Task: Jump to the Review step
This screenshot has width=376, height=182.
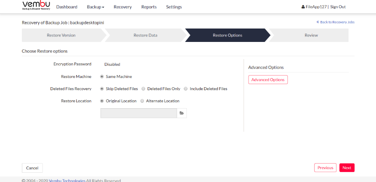Action: pyautogui.click(x=311, y=35)
